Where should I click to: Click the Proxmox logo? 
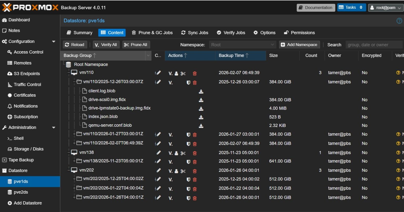pos(30,7)
